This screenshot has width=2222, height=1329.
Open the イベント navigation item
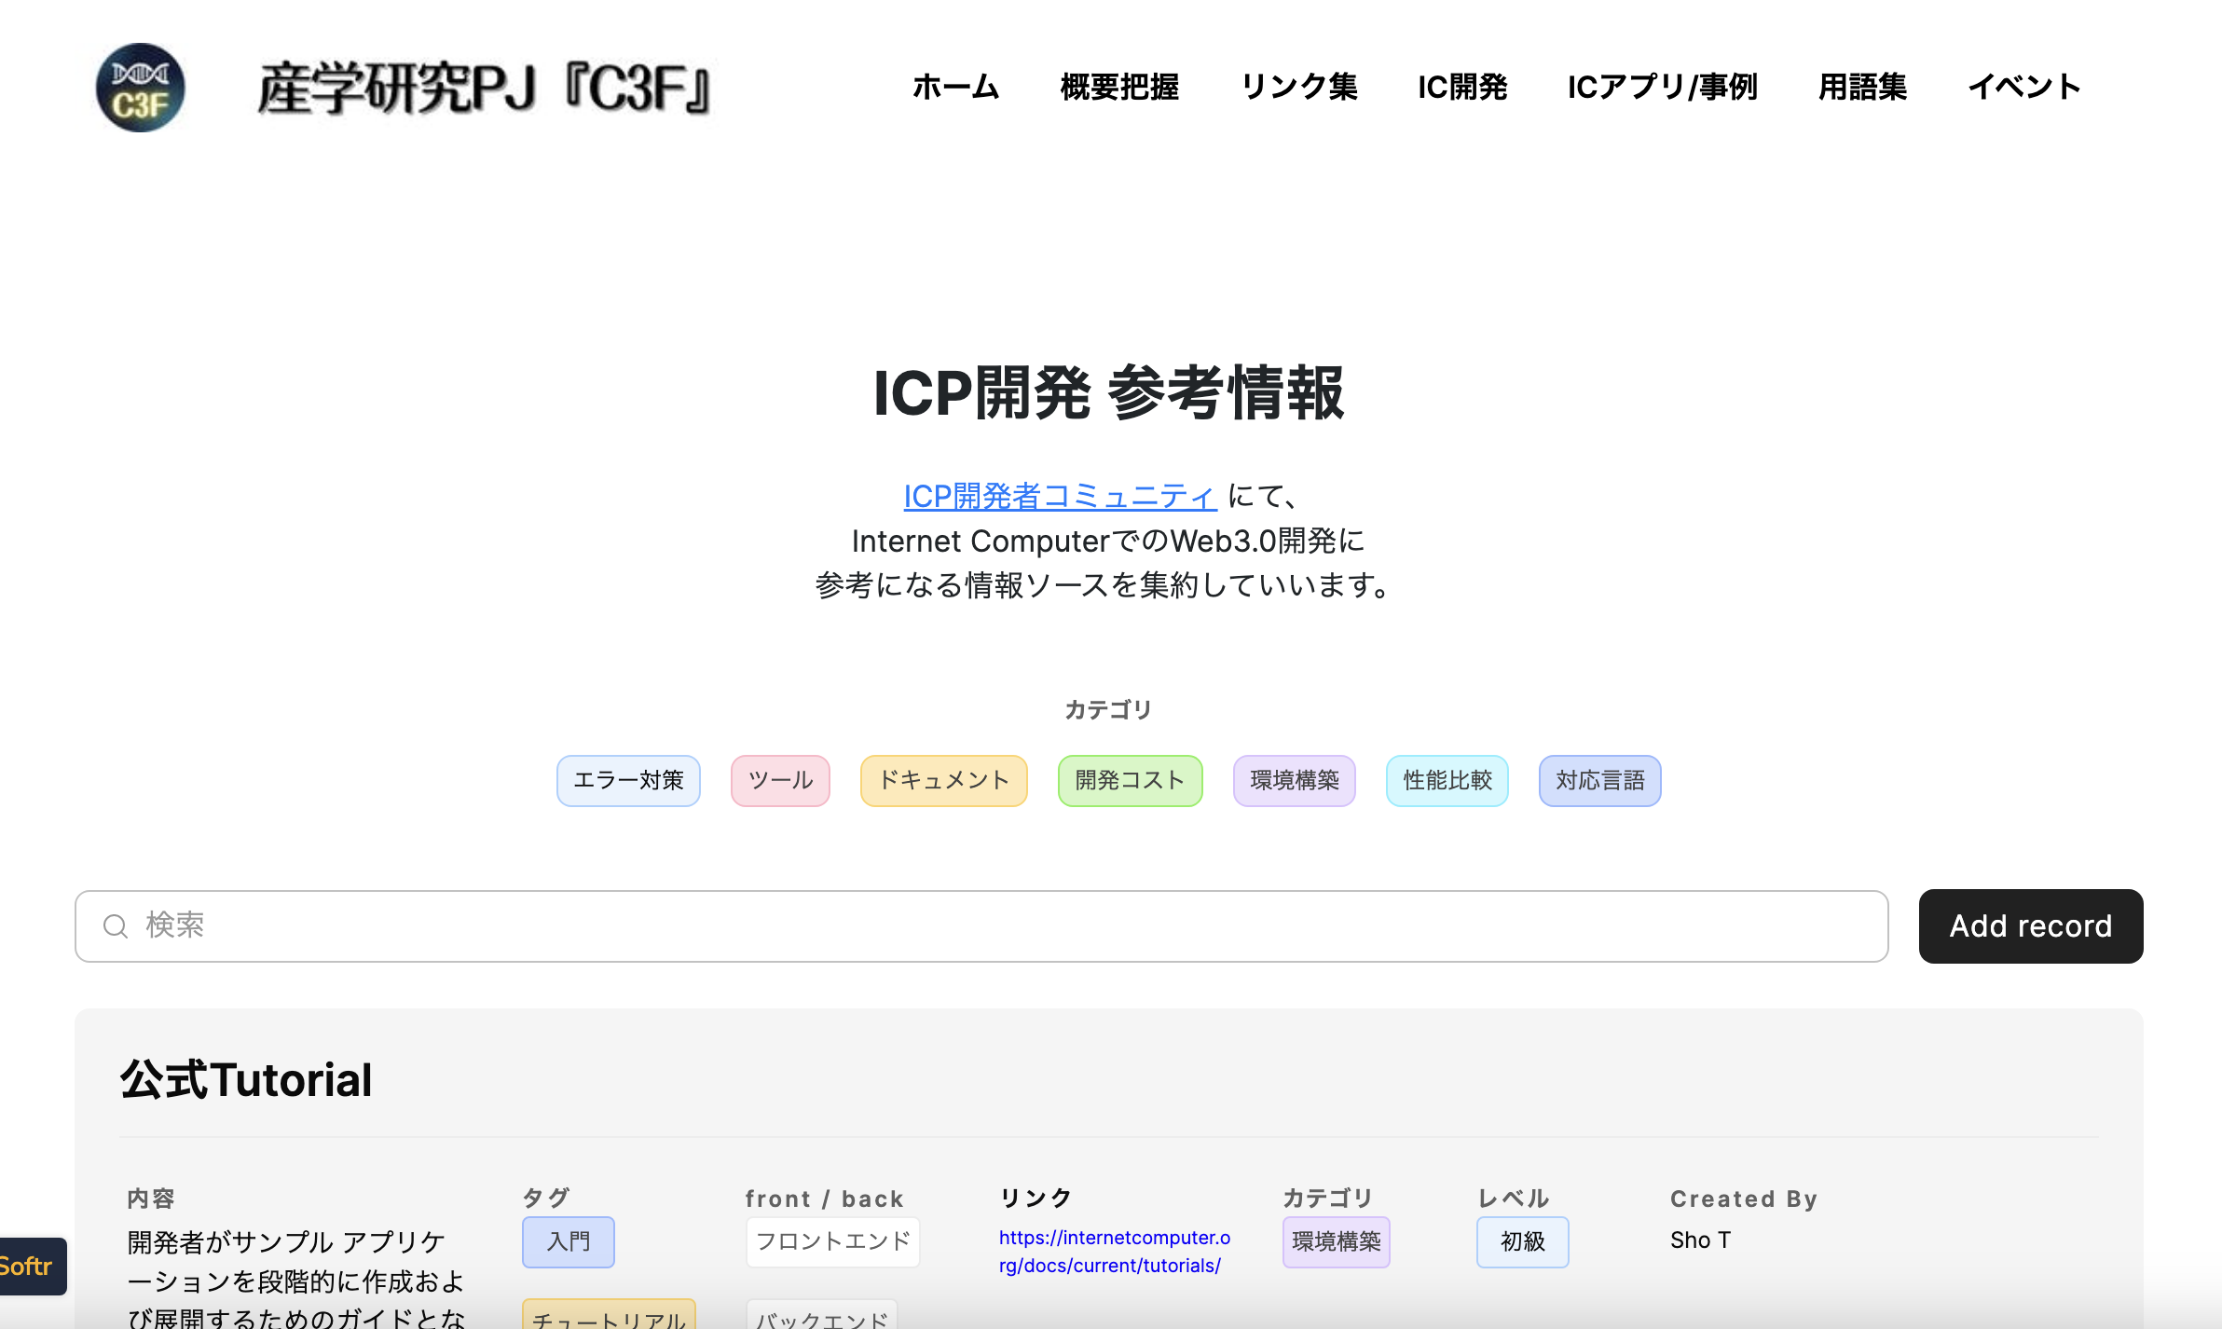click(x=2024, y=87)
